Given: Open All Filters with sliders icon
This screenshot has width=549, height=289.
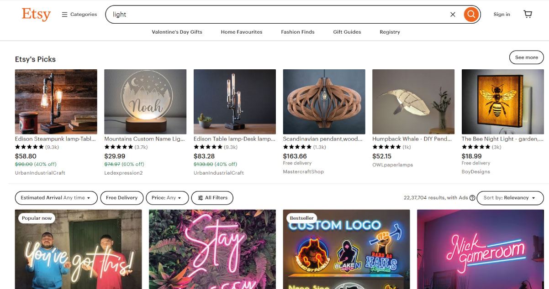Looking at the screenshot, I should pos(212,198).
